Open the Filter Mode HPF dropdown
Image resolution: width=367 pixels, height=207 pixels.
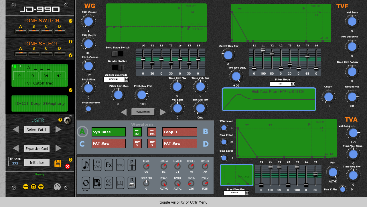(x=282, y=84)
